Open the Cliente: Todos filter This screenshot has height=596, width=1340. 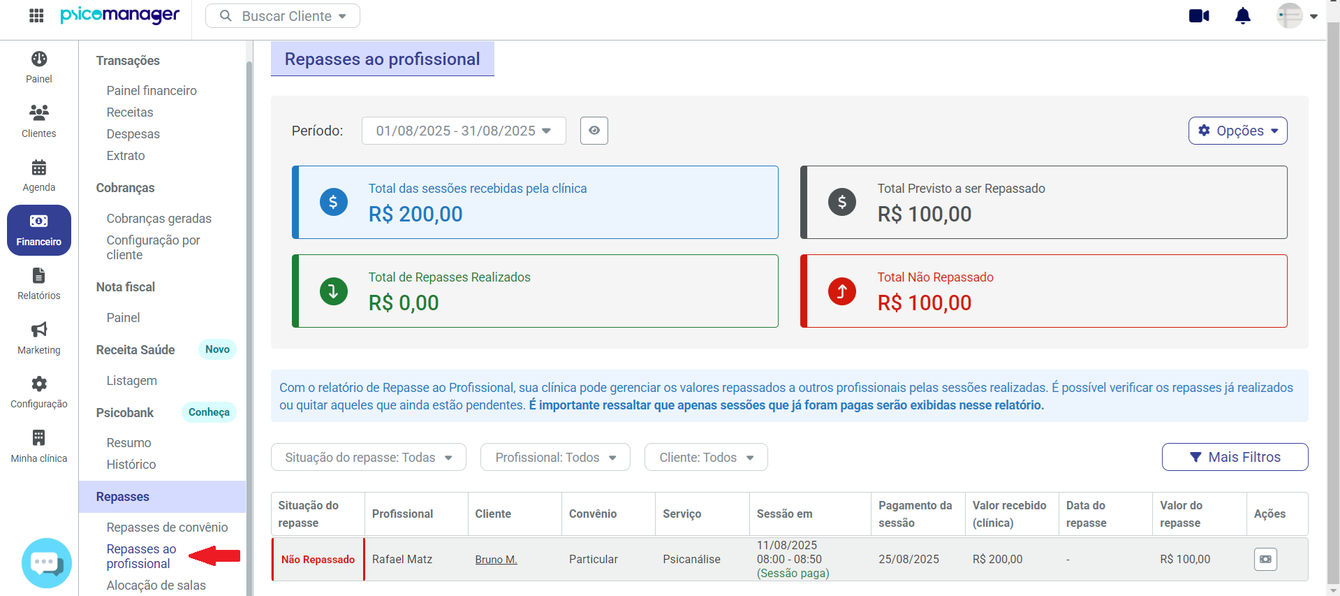pyautogui.click(x=706, y=457)
